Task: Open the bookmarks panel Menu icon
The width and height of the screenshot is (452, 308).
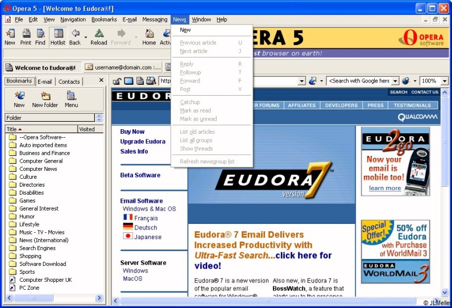Action: coord(71,99)
